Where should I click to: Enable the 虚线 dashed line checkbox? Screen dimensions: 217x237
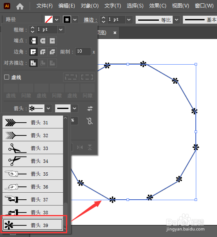[x=7, y=77]
